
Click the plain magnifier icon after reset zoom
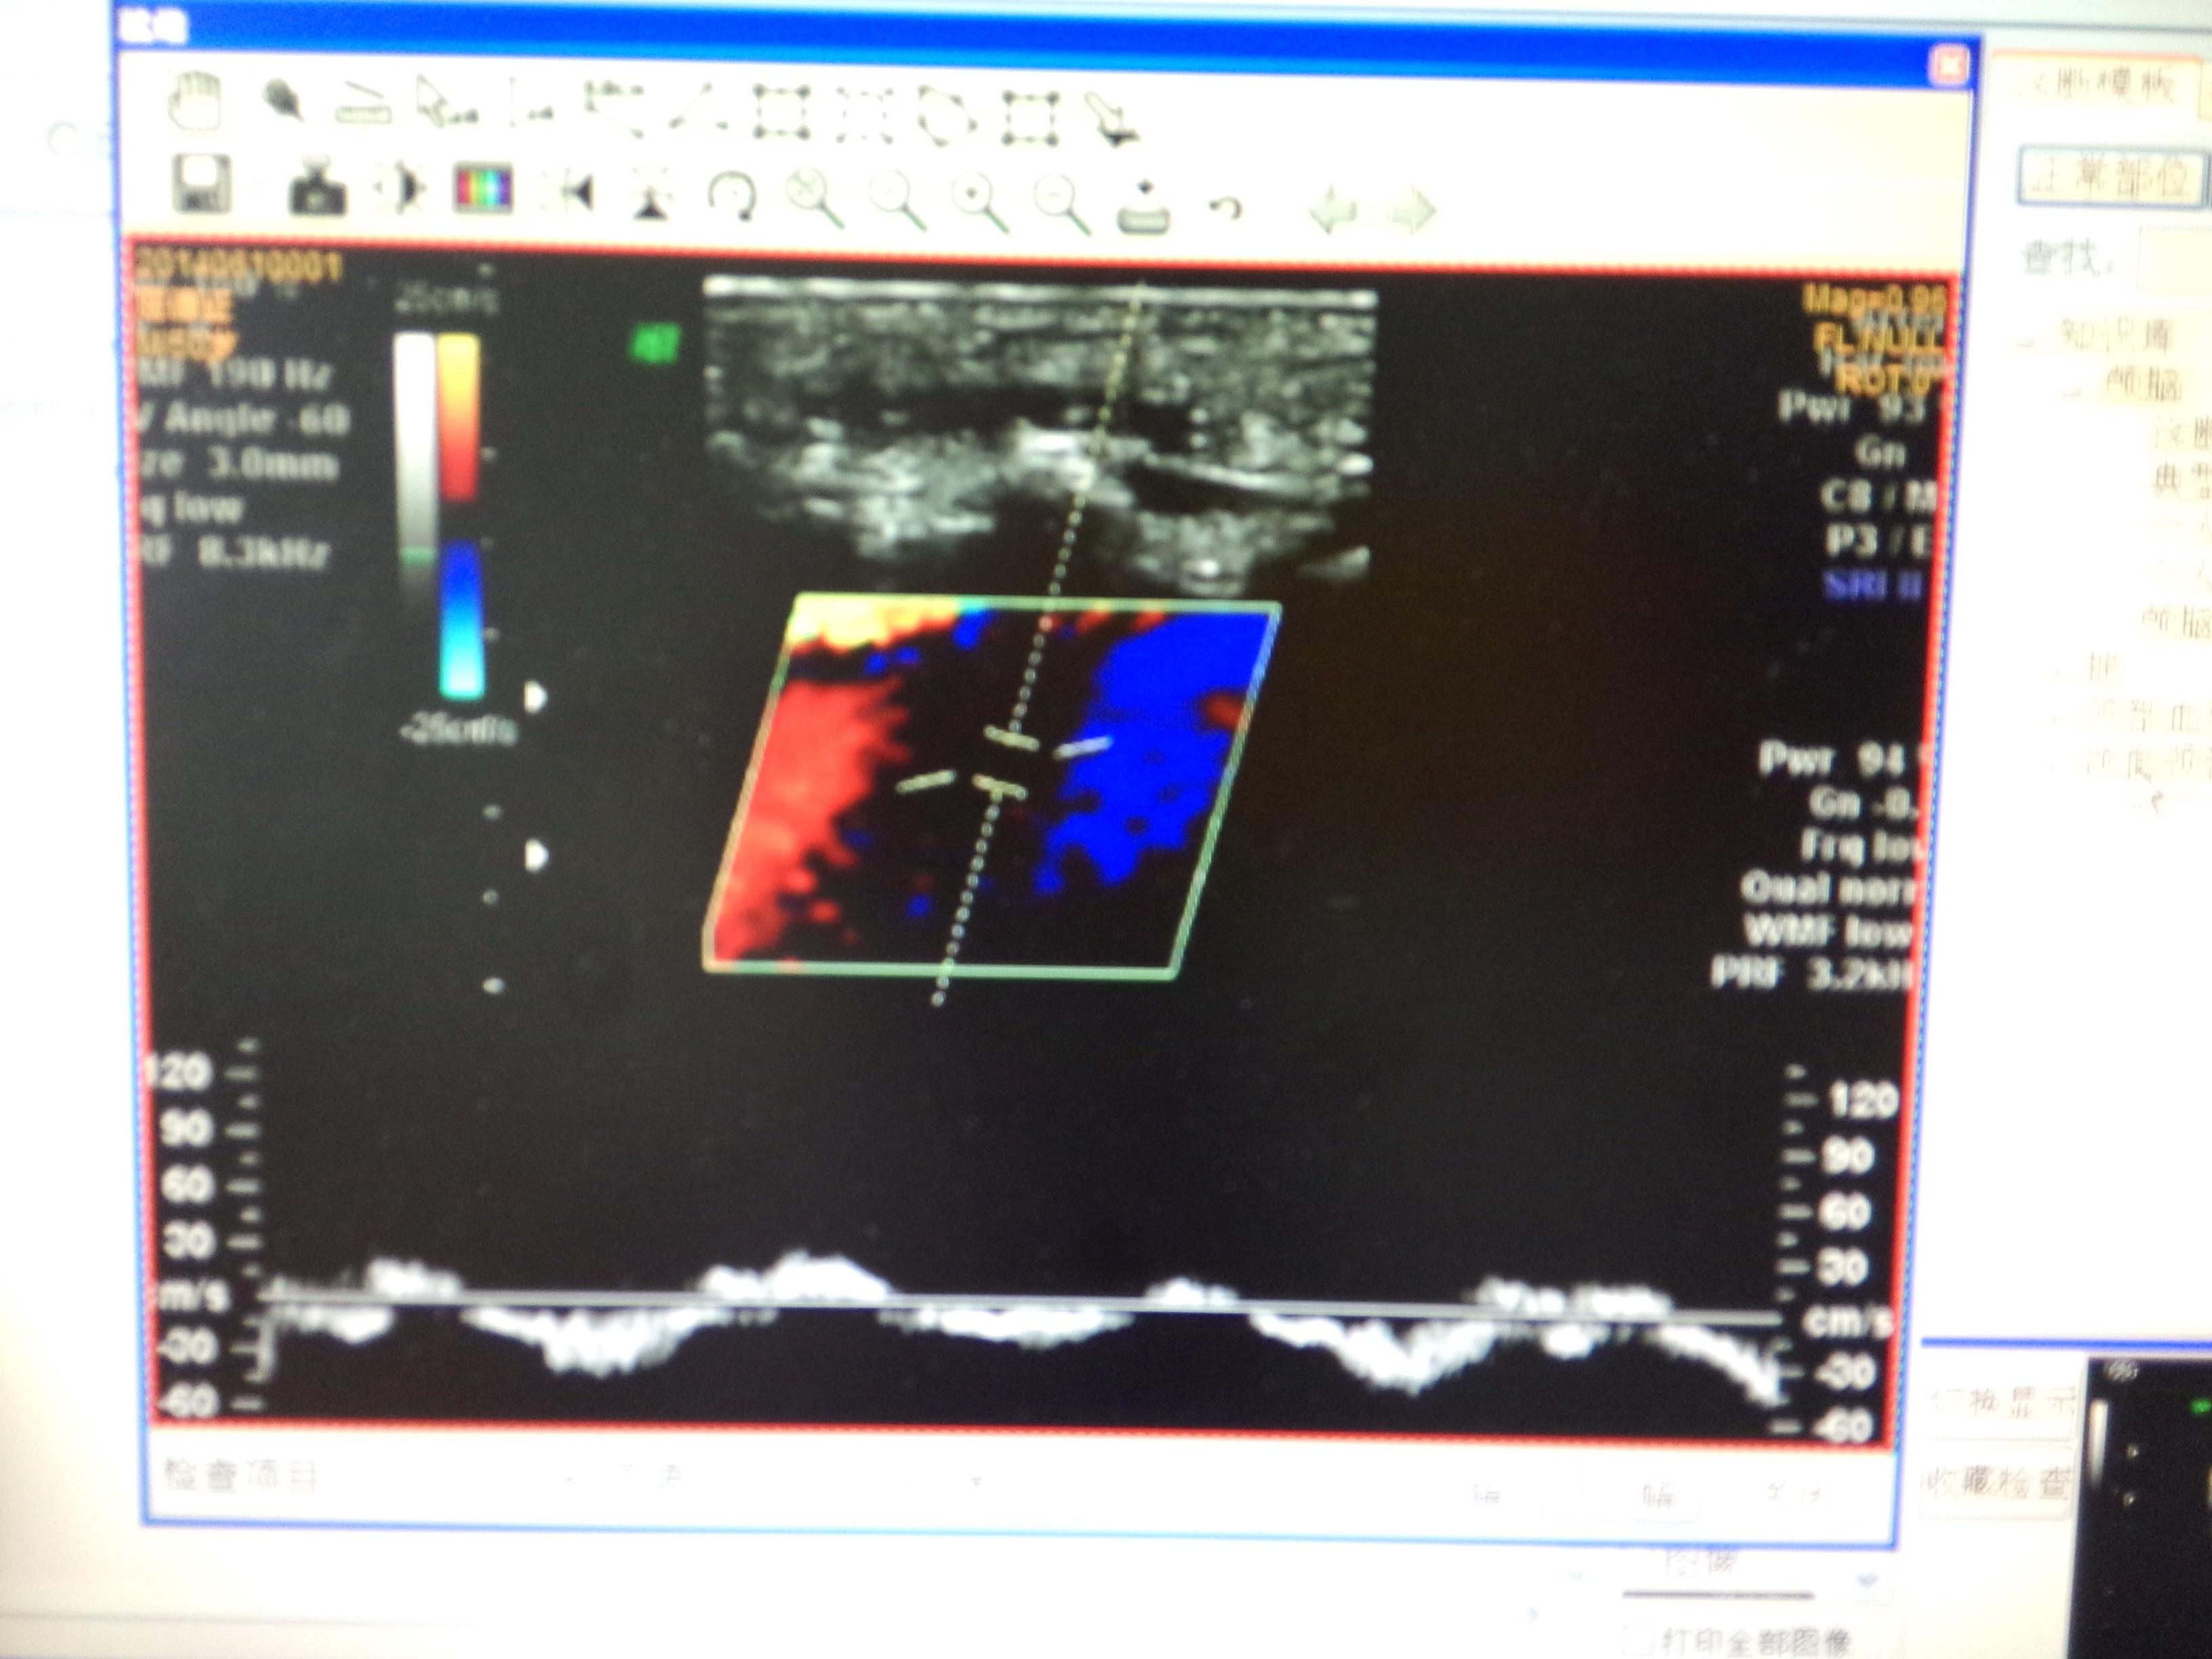(898, 201)
